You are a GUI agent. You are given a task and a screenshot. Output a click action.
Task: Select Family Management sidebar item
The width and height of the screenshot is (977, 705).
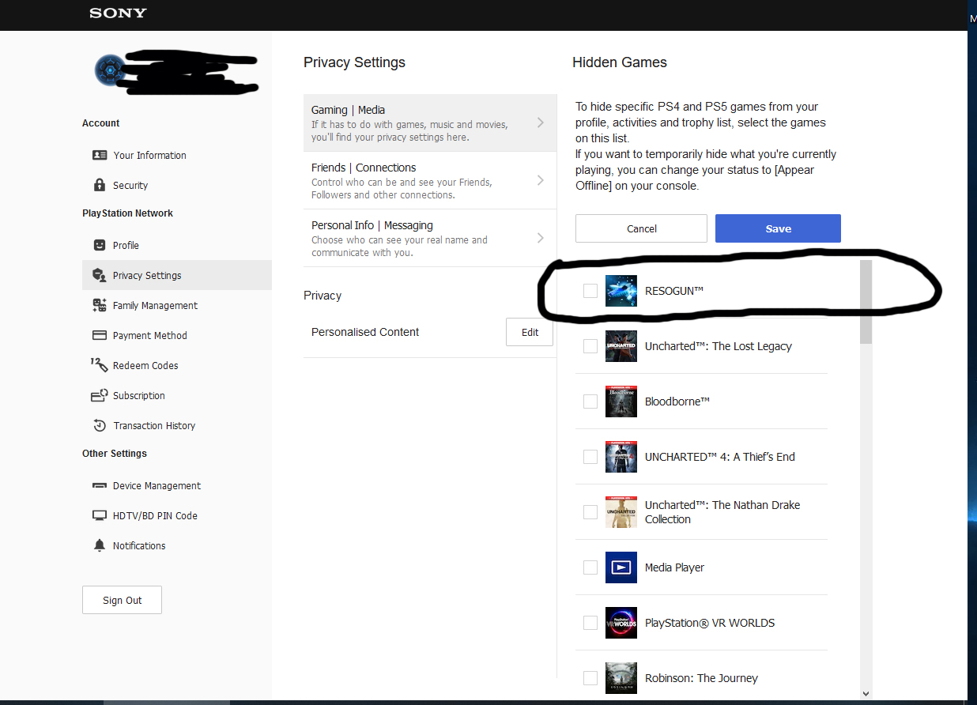point(177,305)
